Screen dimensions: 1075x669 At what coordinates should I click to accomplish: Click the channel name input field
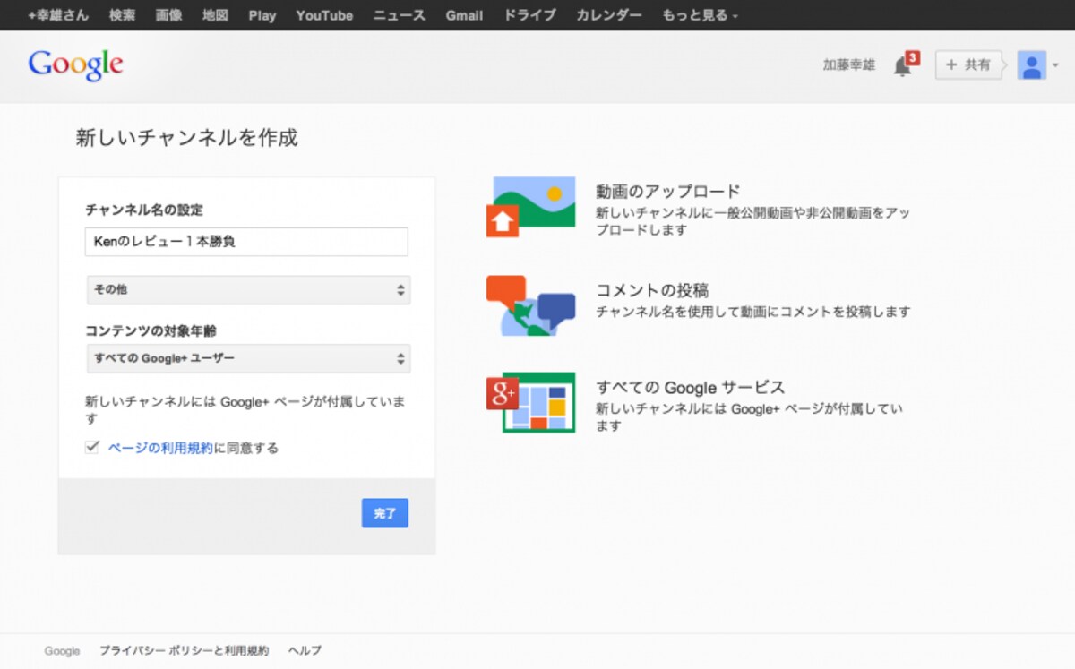click(247, 242)
